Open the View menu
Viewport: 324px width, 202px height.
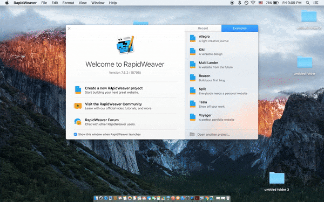click(83, 3)
